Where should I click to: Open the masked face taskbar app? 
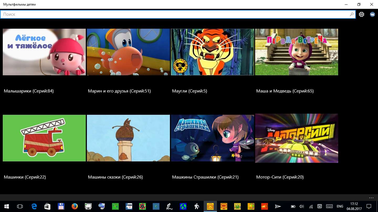tap(129, 207)
